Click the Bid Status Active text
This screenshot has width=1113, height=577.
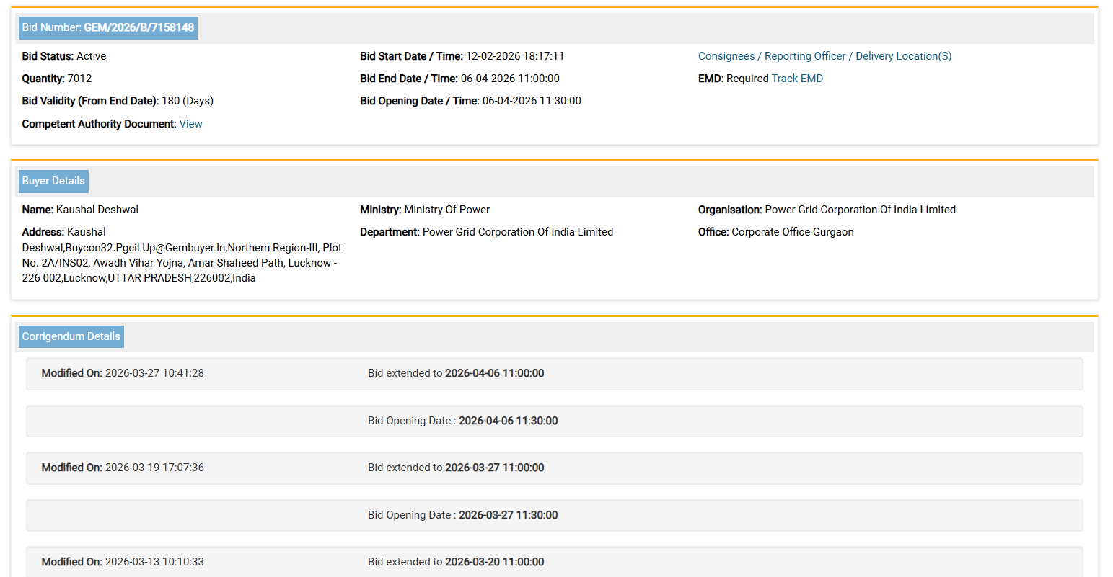(x=91, y=56)
